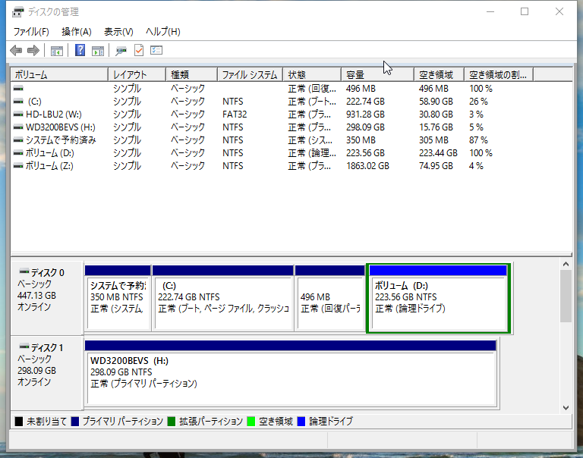Click the checkmark properties toolbar icon
The image size is (583, 458).
coord(139,50)
